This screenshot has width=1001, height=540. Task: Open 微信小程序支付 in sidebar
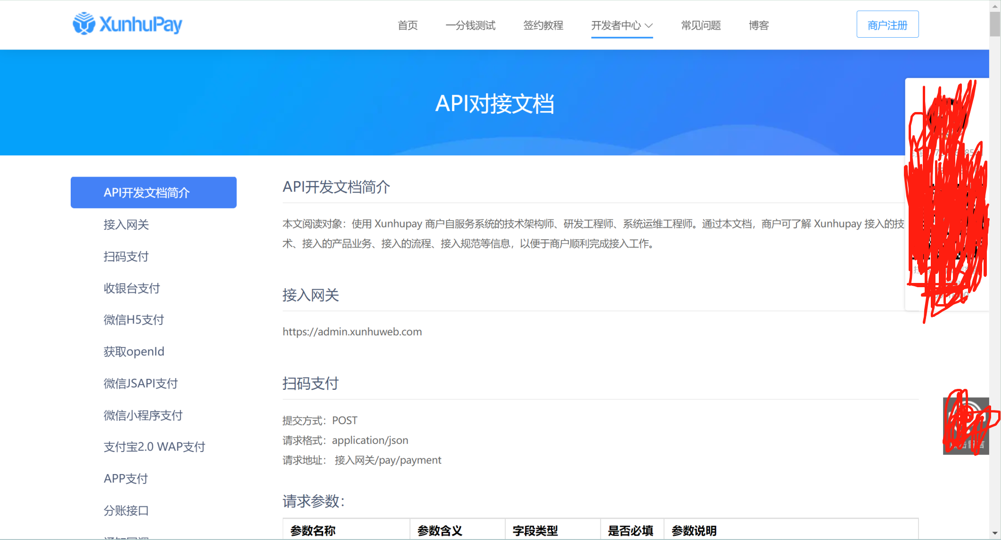pos(143,415)
